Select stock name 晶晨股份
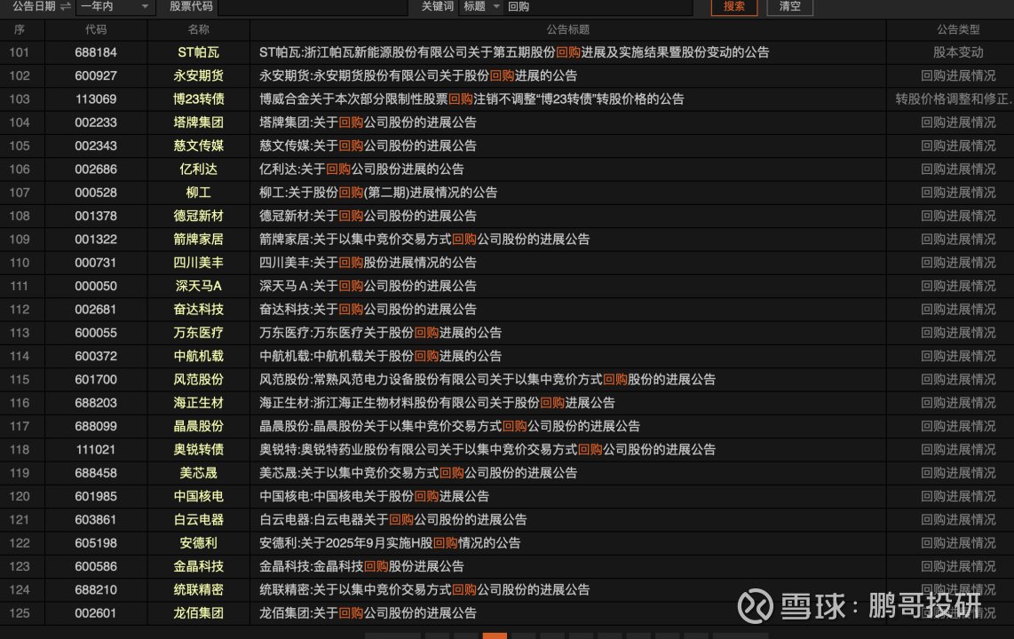Screen dimensions: 1014x639 tap(199, 426)
